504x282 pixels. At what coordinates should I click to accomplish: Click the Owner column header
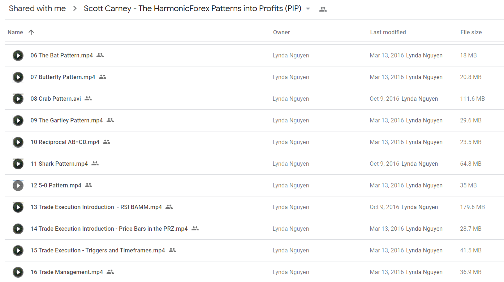pos(281,32)
